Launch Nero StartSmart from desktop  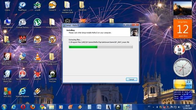(22, 75)
